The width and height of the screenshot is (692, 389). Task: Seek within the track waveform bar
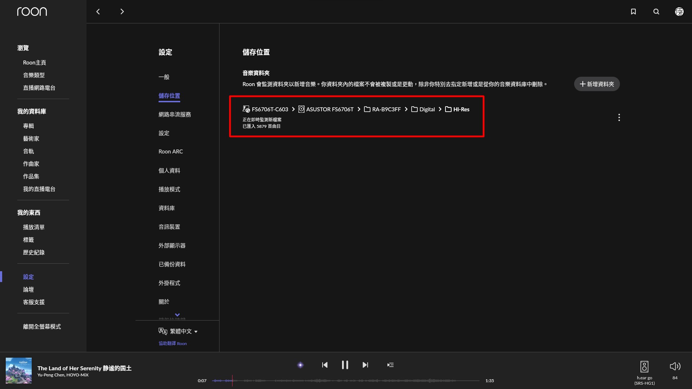click(346, 380)
